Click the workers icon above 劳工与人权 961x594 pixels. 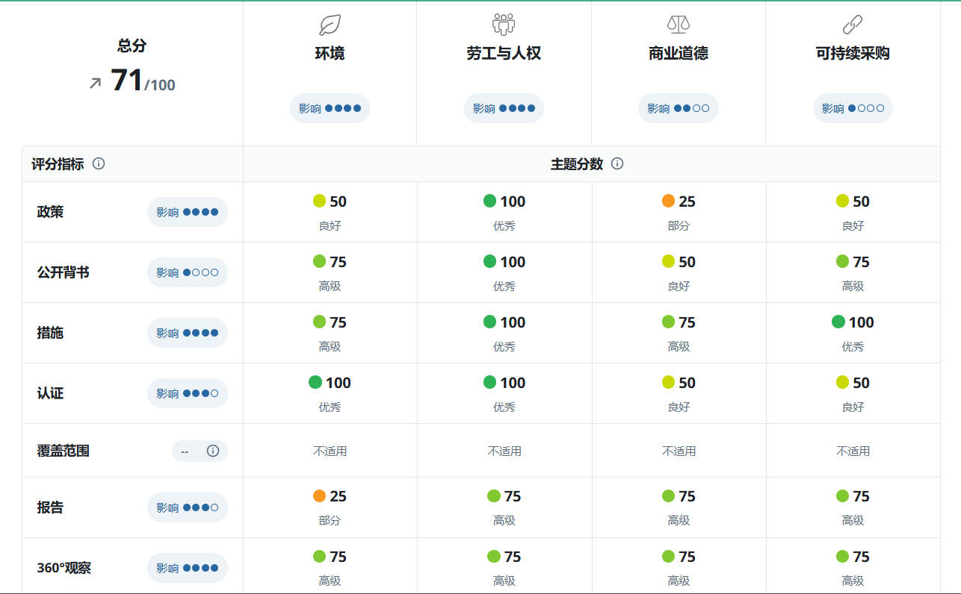tap(504, 25)
